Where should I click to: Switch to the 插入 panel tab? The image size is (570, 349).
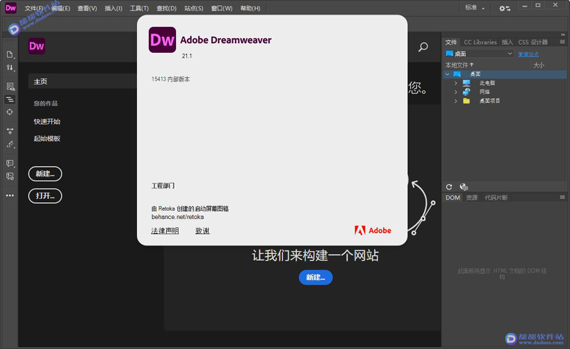507,42
